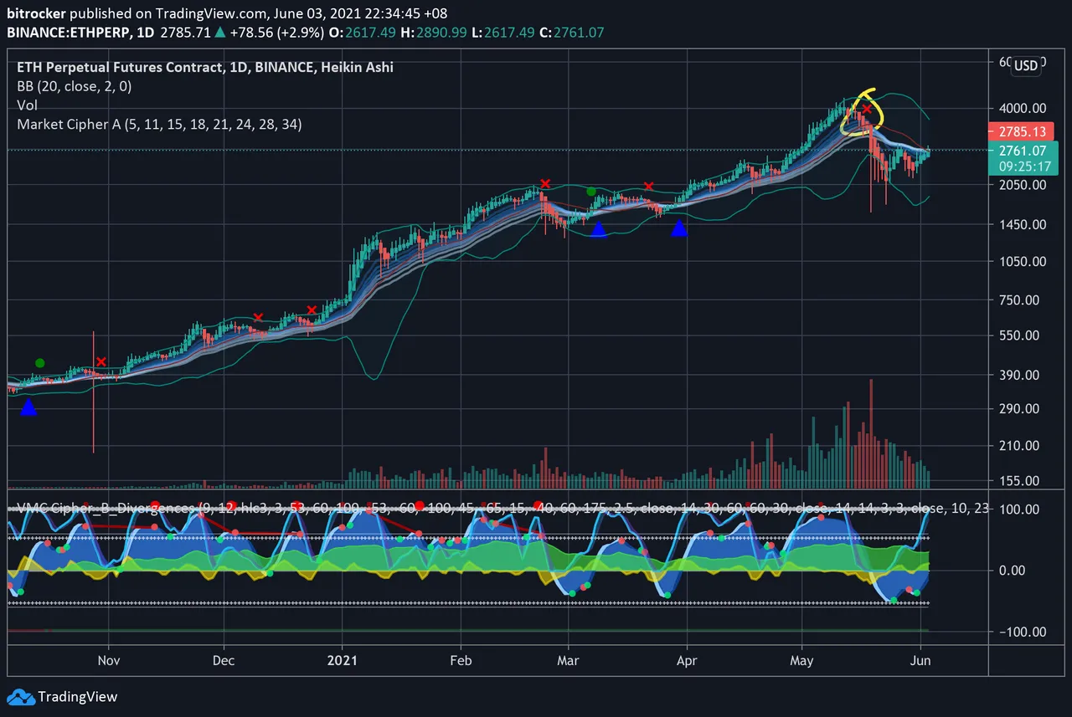Select the green dot above early March candles
Screen dimensions: 1072x717
(591, 192)
